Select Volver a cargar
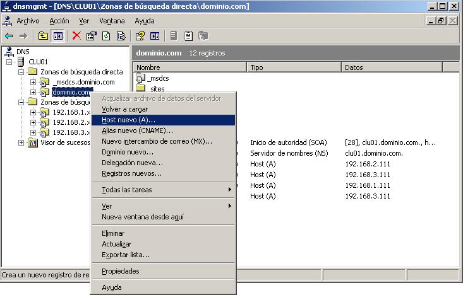 (x=164, y=109)
